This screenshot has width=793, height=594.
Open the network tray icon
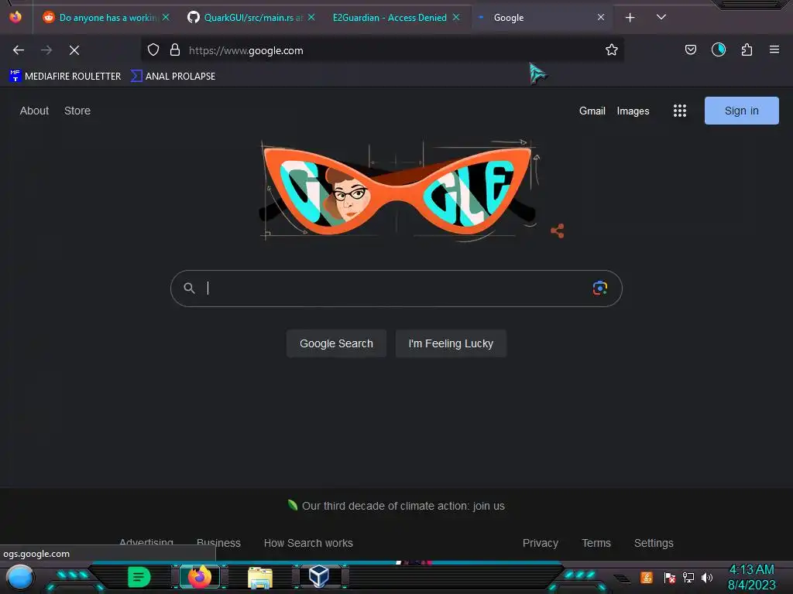click(x=688, y=577)
